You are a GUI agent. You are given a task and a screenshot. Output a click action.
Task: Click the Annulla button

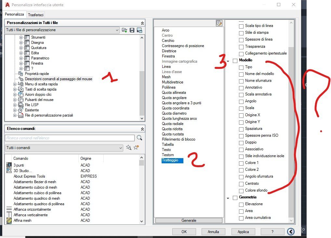(x=213, y=232)
